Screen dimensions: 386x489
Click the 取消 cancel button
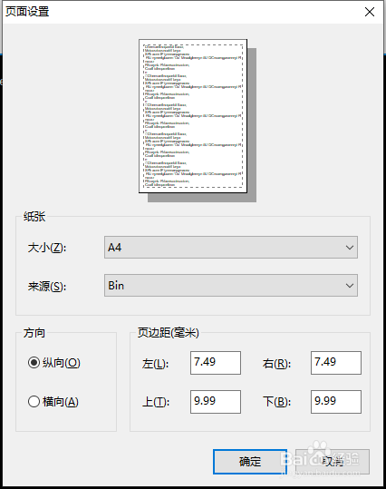[x=333, y=462]
